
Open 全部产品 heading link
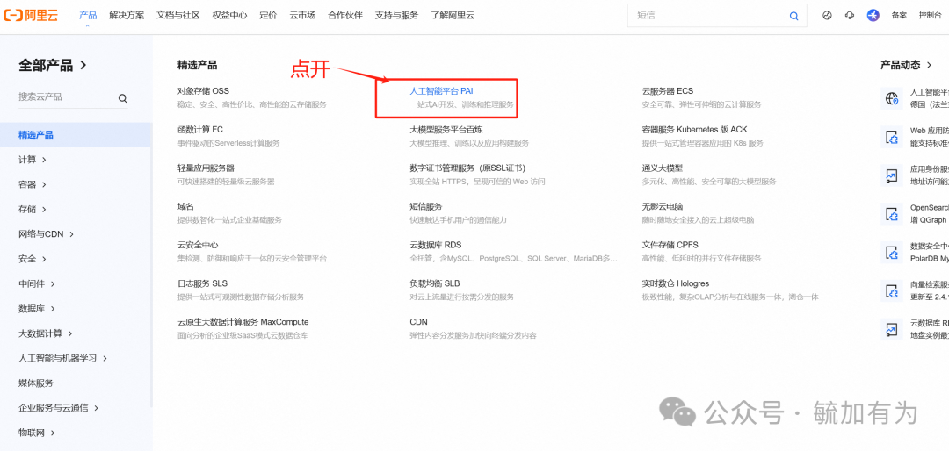point(53,65)
